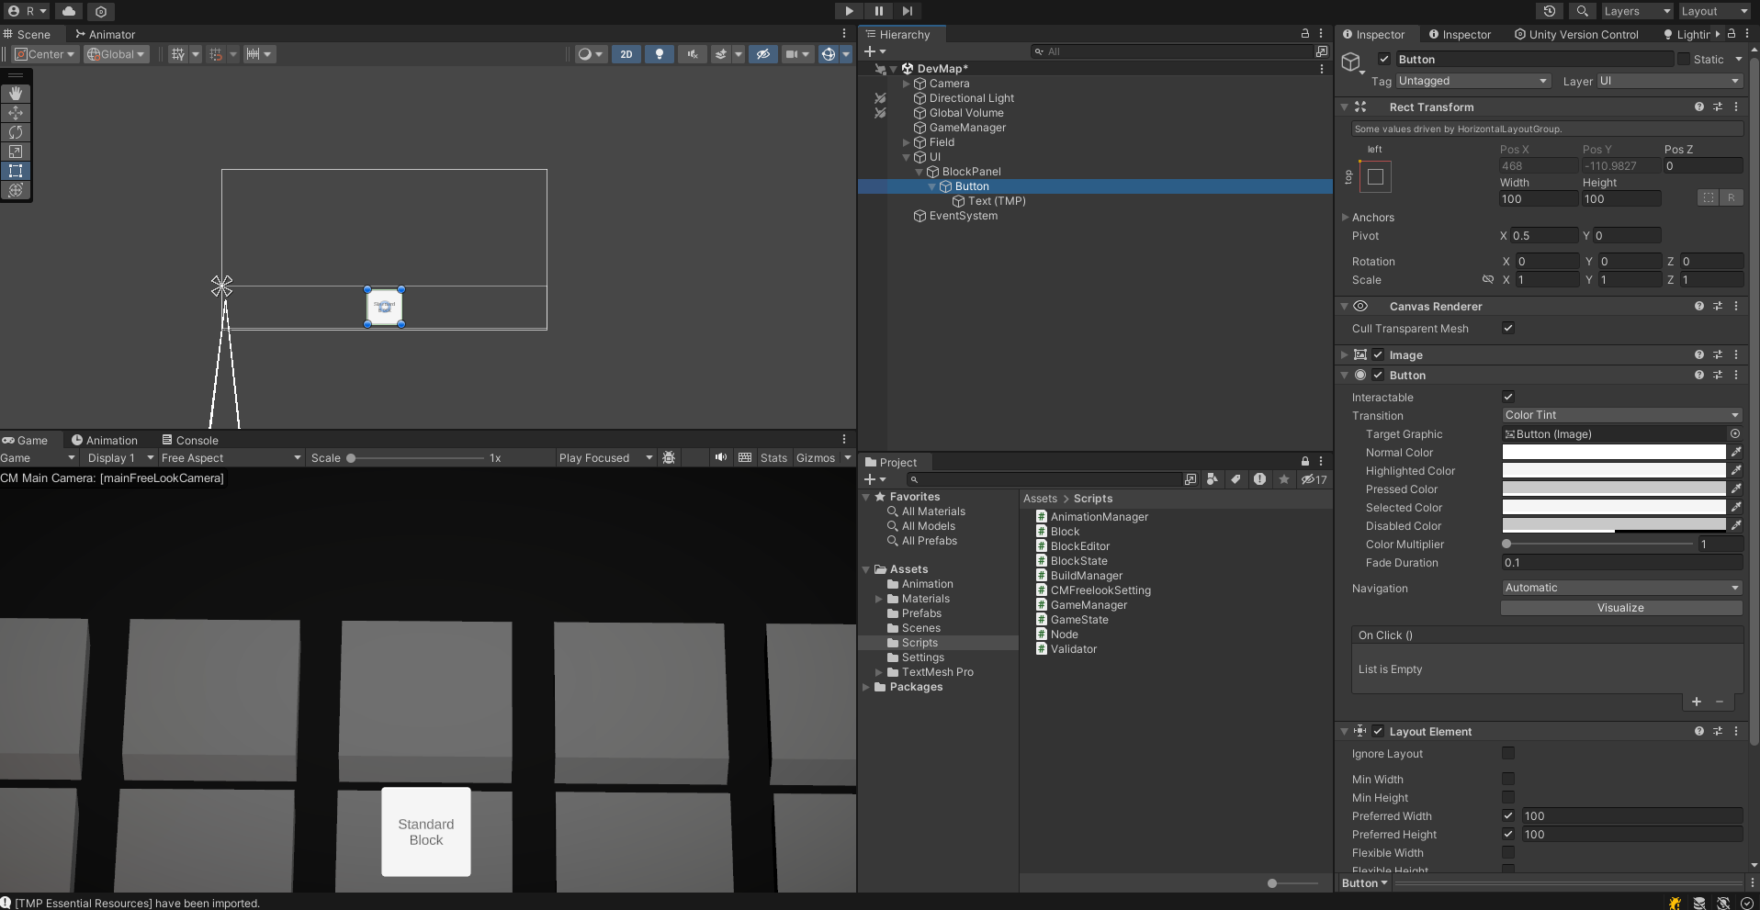This screenshot has height=910, width=1760.
Task: Open the Hierarchy add object plus menu
Action: click(x=874, y=51)
